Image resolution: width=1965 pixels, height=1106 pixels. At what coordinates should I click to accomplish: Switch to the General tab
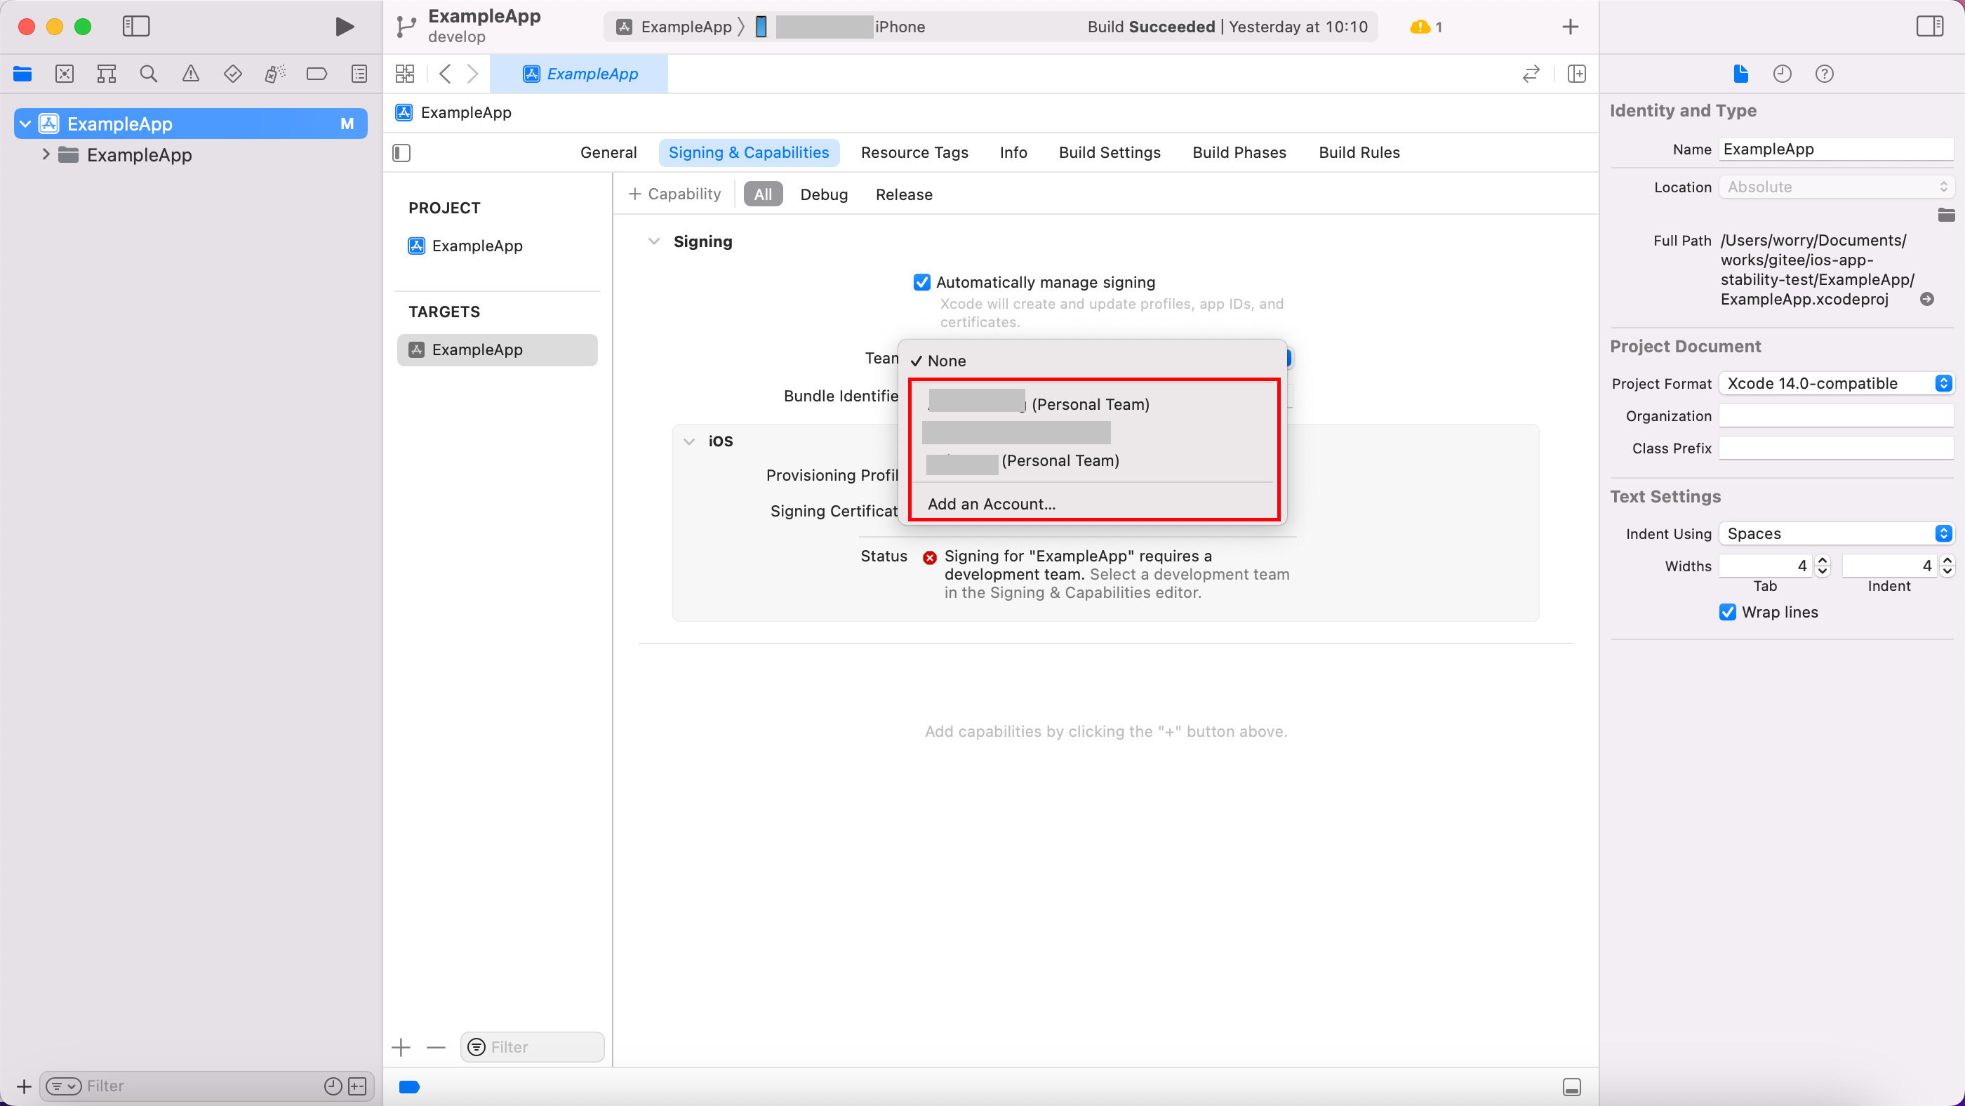tap(608, 152)
